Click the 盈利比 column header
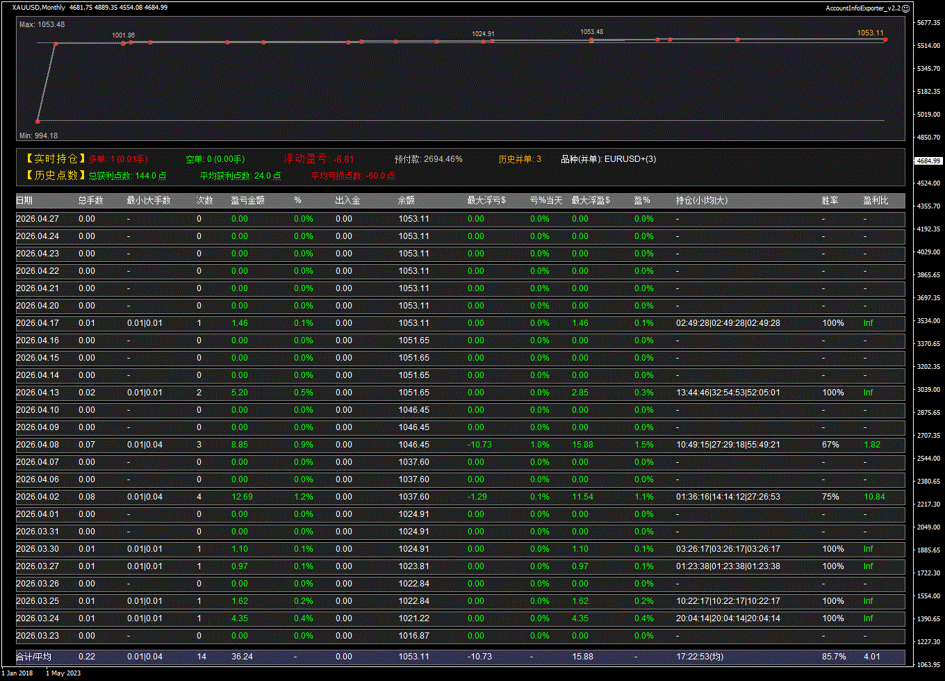This screenshot has height=681, width=945. tap(876, 200)
